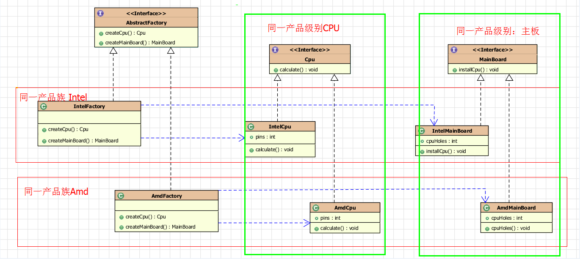The image size is (580, 259).
Task: Click the cpuHoles field icon in IntelMainBoard
Action: 423,142
